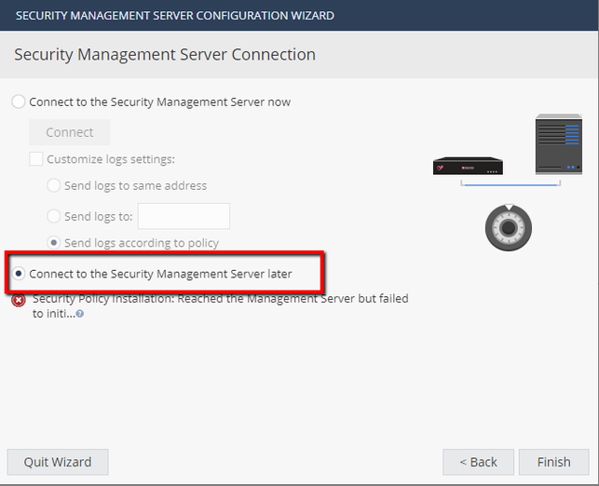
Task: Open the small blue help icon after "initi..."
Action: (80, 315)
